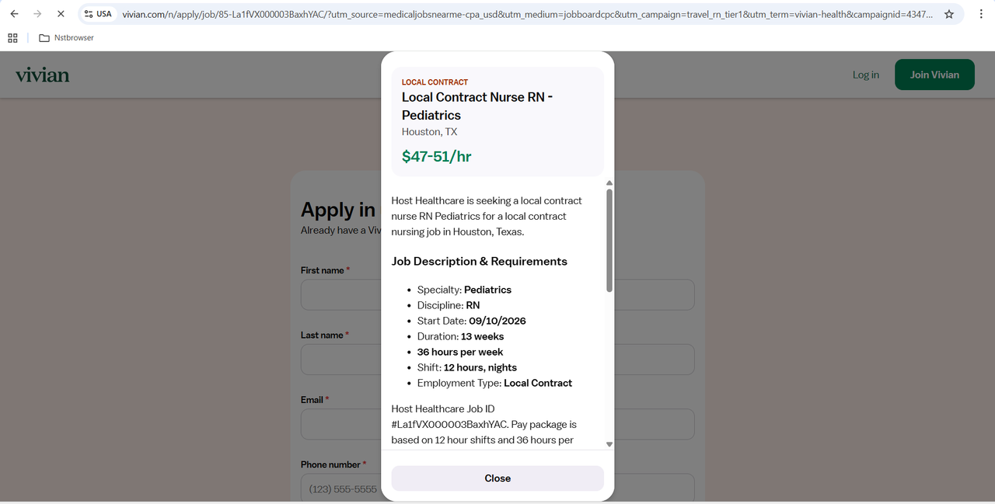Click the Specialty: Pediatrics bullet
995x504 pixels.
pyautogui.click(x=464, y=290)
